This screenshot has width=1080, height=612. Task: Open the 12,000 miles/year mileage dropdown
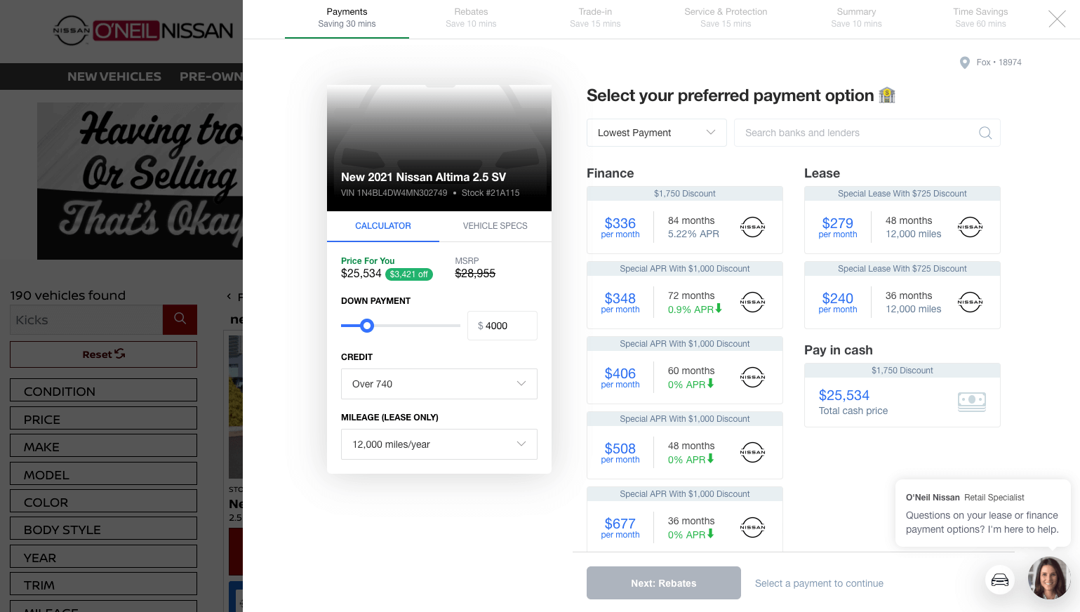(x=439, y=444)
